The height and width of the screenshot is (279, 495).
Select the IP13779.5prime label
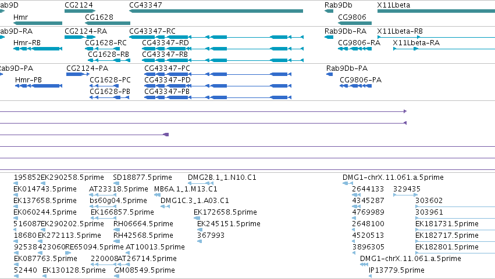pos(397,270)
